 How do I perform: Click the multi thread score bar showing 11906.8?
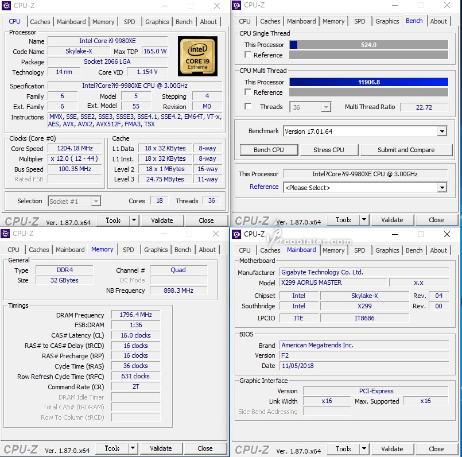tap(368, 82)
